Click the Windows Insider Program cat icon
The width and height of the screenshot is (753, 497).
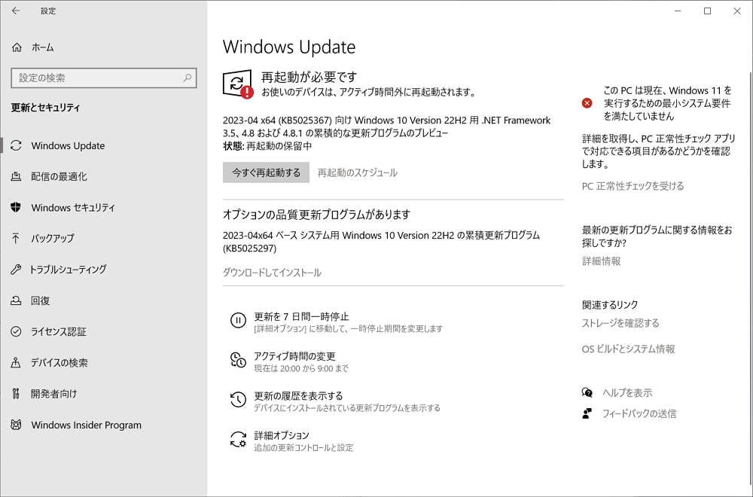[x=16, y=425]
